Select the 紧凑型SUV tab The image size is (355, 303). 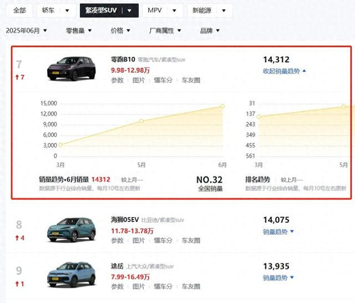click(101, 11)
